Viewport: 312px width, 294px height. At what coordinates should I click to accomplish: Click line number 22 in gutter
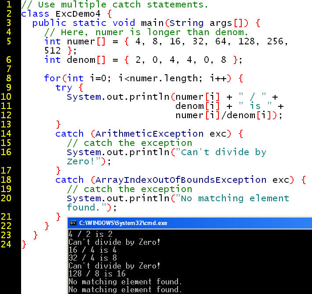point(6,226)
